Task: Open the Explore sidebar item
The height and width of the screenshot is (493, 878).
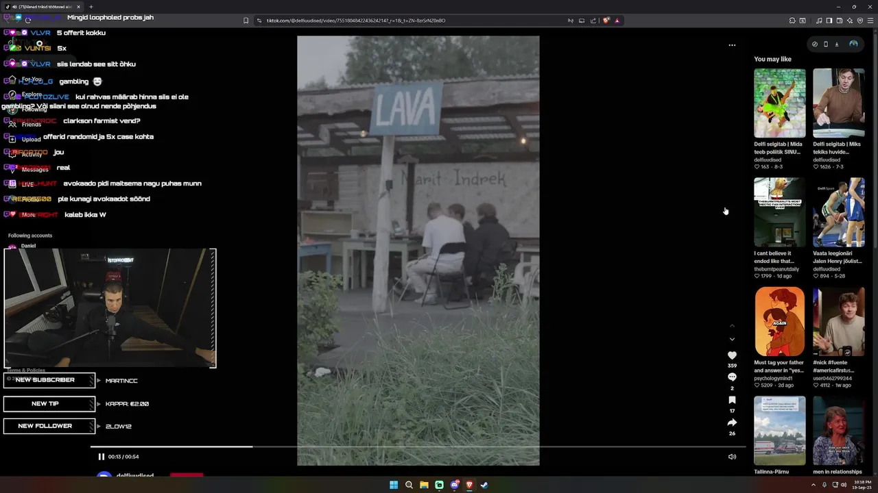Action: [26, 94]
